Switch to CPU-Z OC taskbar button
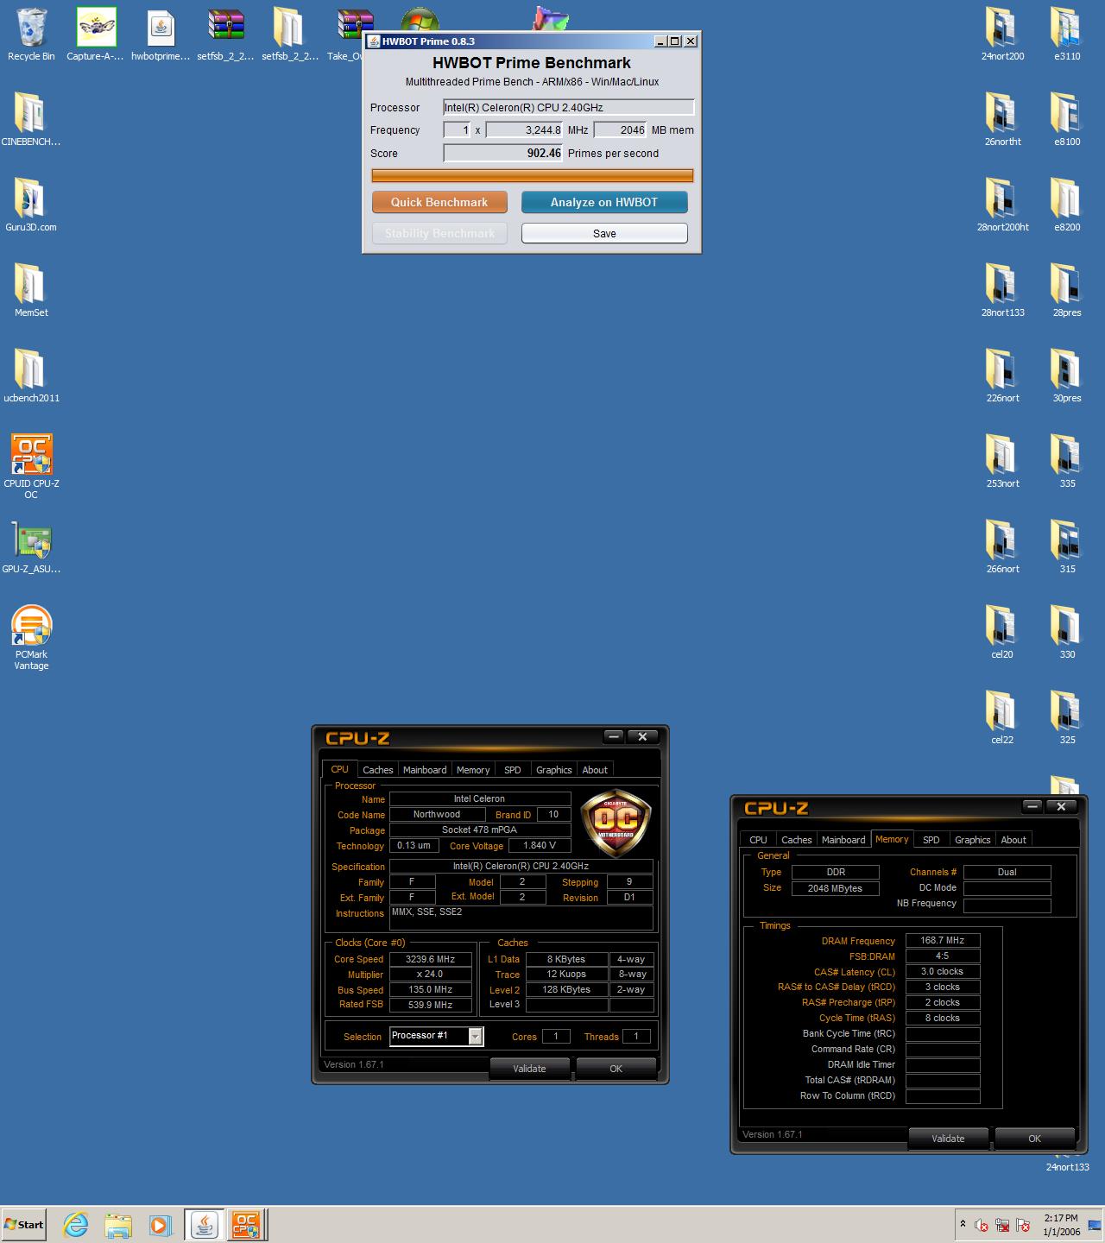This screenshot has width=1105, height=1243. pyautogui.click(x=246, y=1225)
